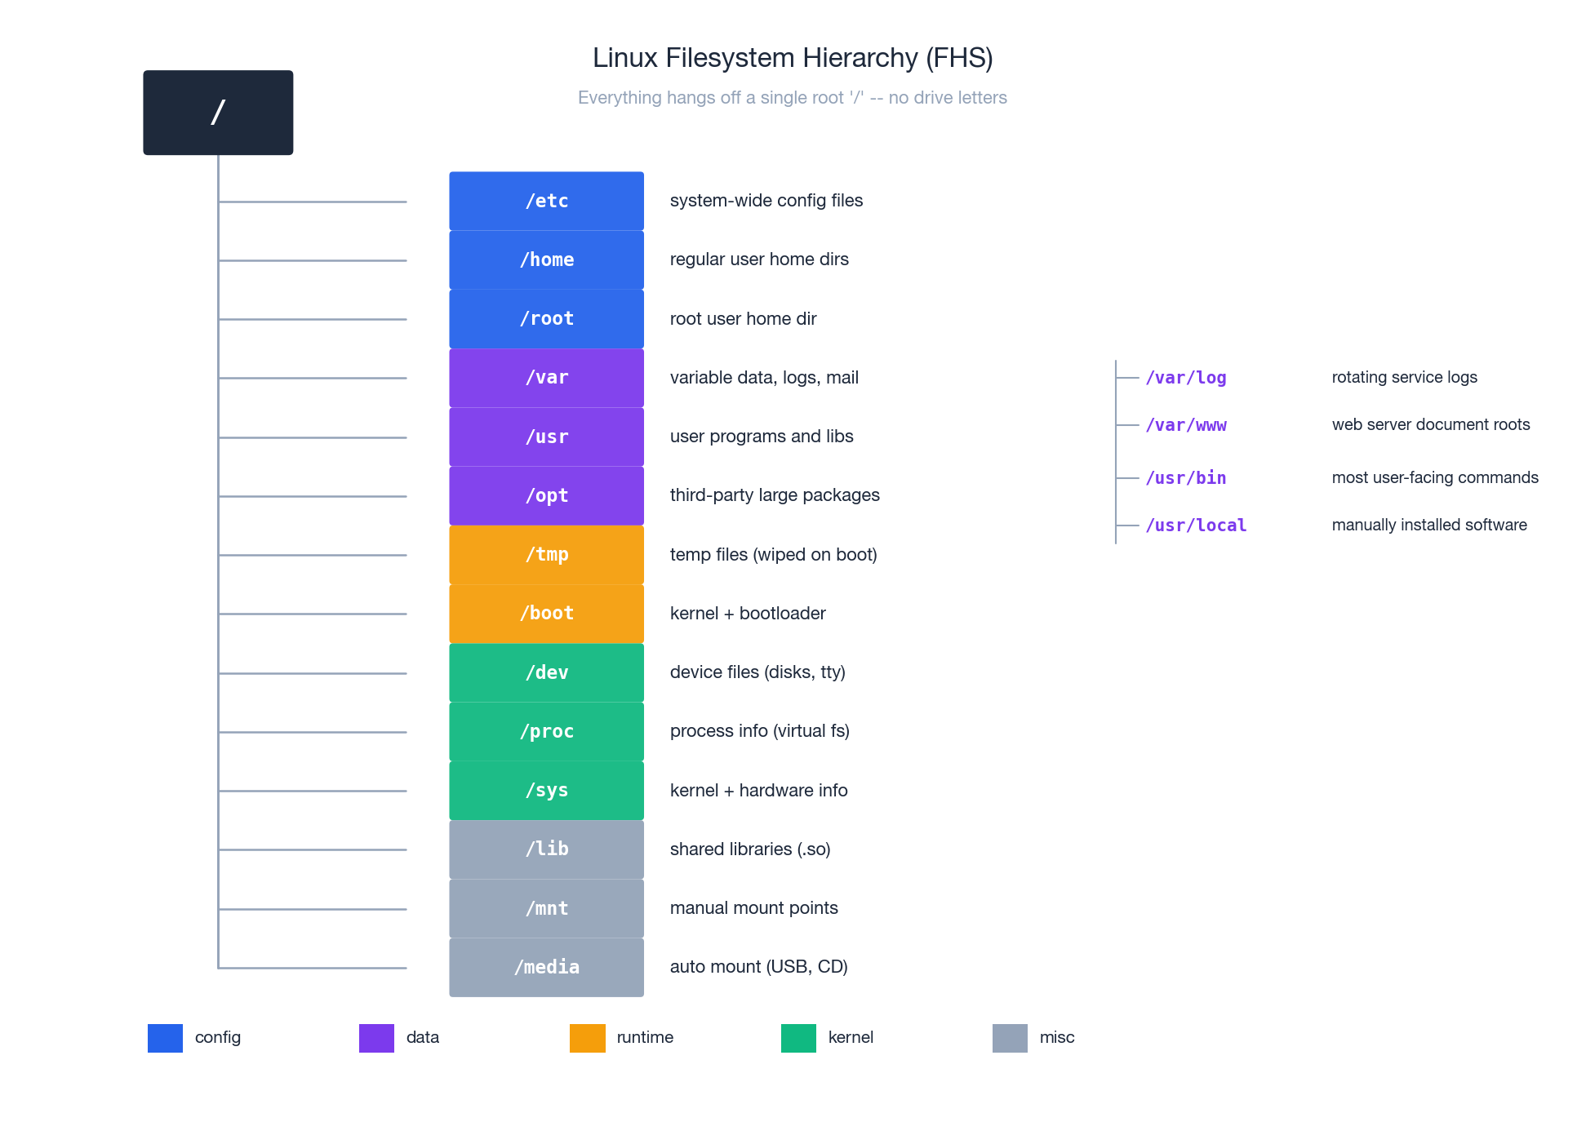The height and width of the screenshot is (1122, 1586).
Task: Click the /var directory block
Action: (x=546, y=378)
